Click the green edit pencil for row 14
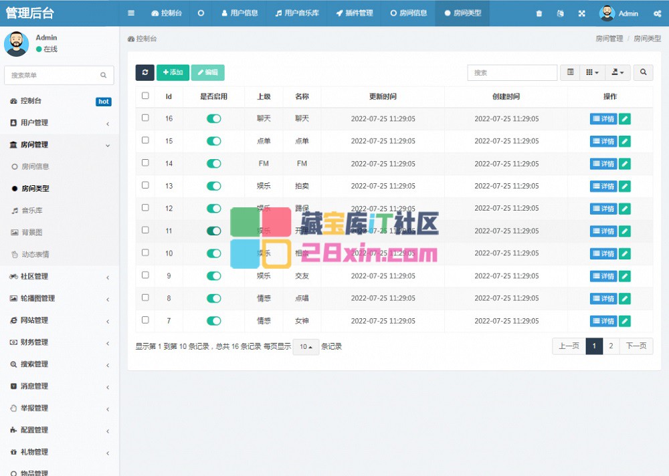The height and width of the screenshot is (476, 669). point(625,164)
